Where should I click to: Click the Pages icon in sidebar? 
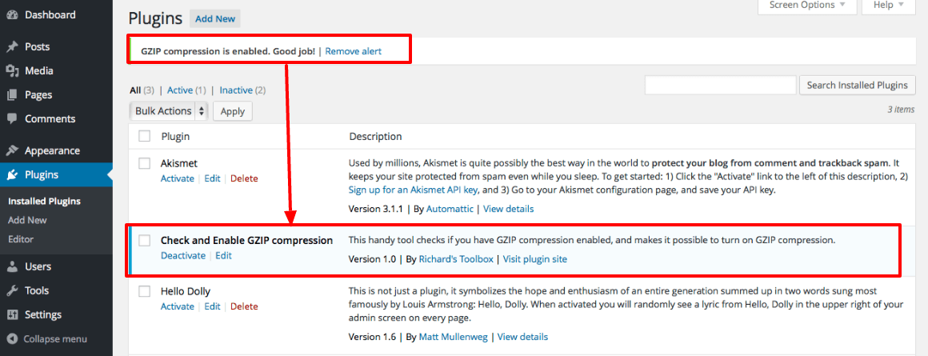tap(12, 94)
